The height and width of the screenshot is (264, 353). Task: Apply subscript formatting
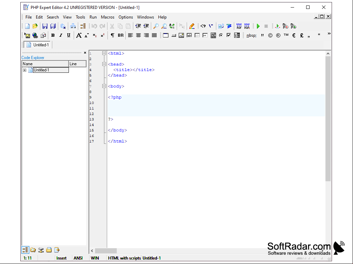[95, 35]
